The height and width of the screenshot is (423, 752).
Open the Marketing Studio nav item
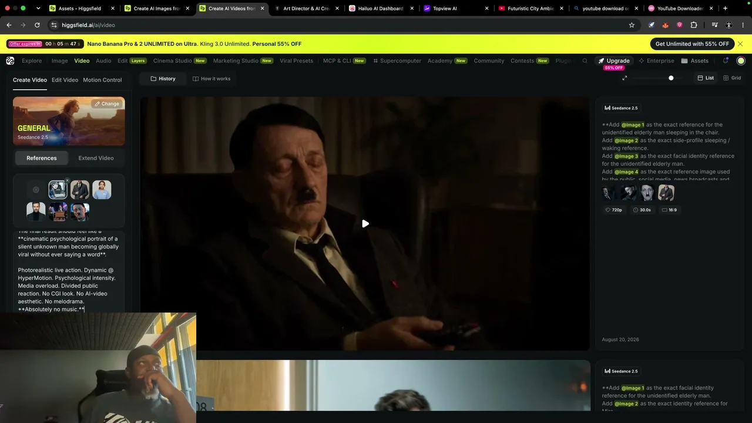tap(243, 61)
